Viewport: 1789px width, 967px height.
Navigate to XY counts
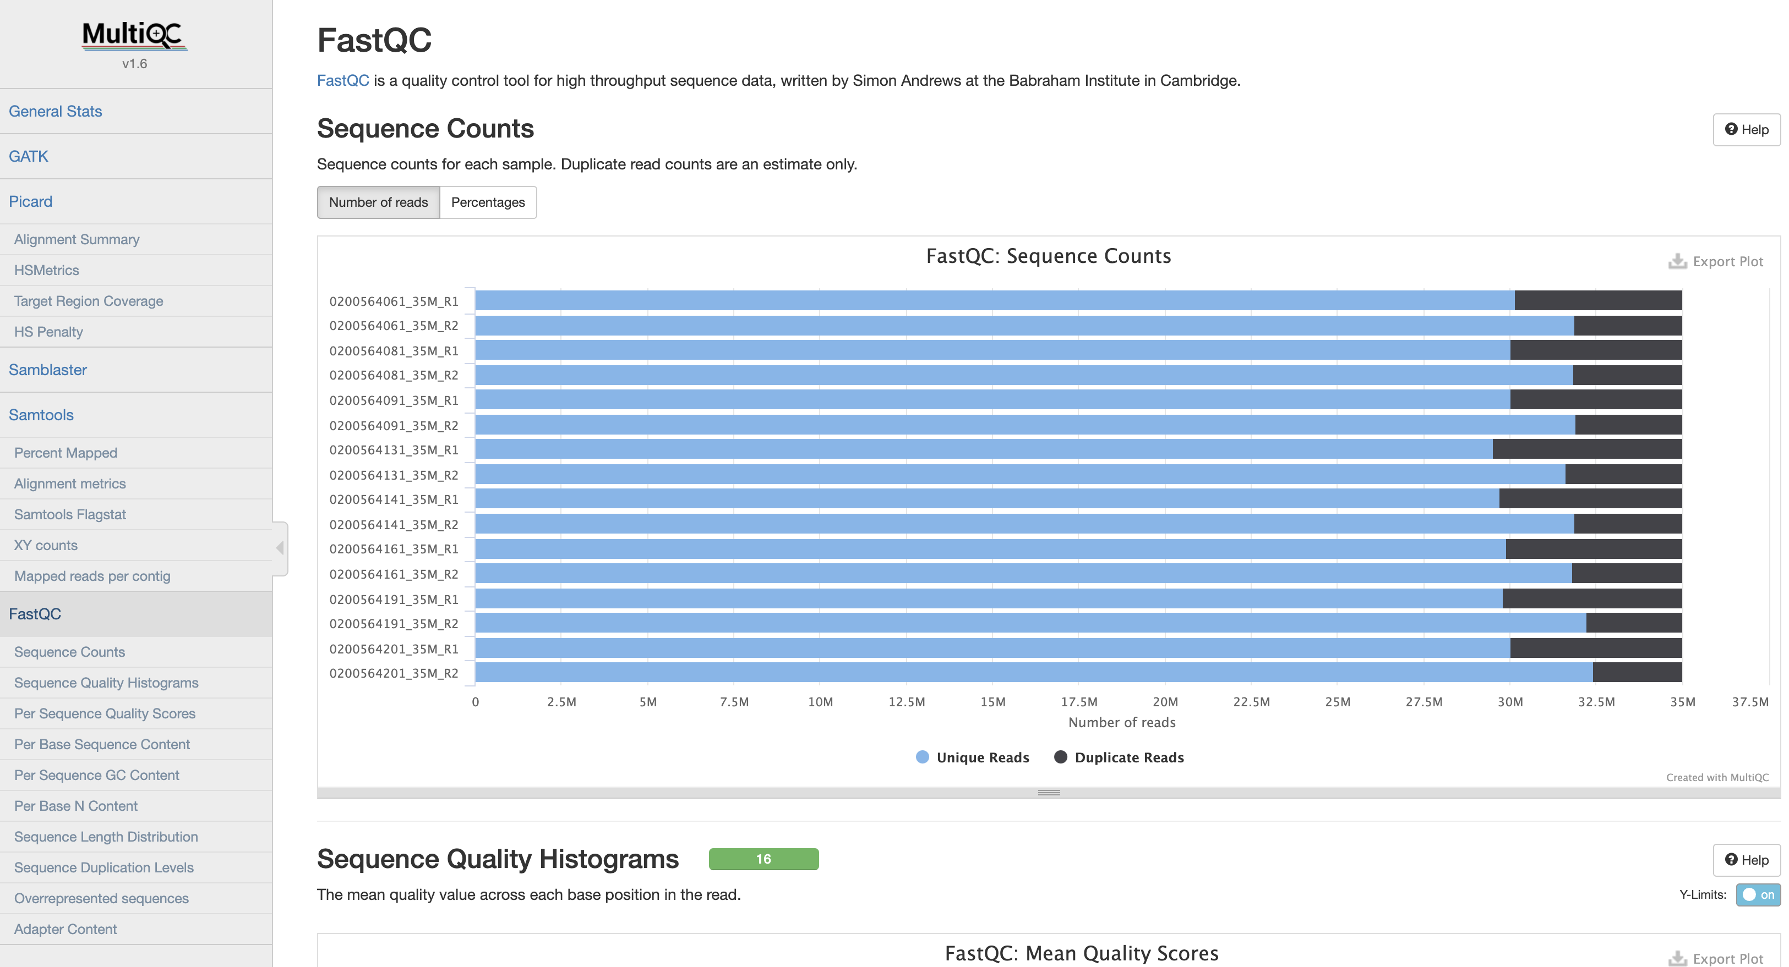136,546
